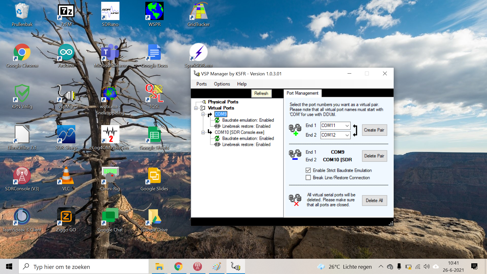Launch GridTracker from the desktop
Image resolution: width=487 pixels, height=274 pixels.
click(x=198, y=11)
